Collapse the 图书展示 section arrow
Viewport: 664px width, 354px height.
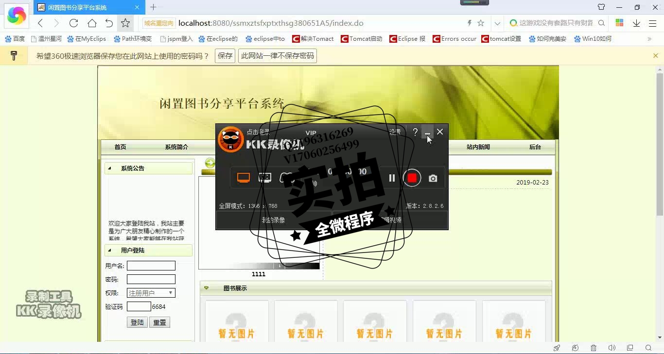(x=206, y=288)
